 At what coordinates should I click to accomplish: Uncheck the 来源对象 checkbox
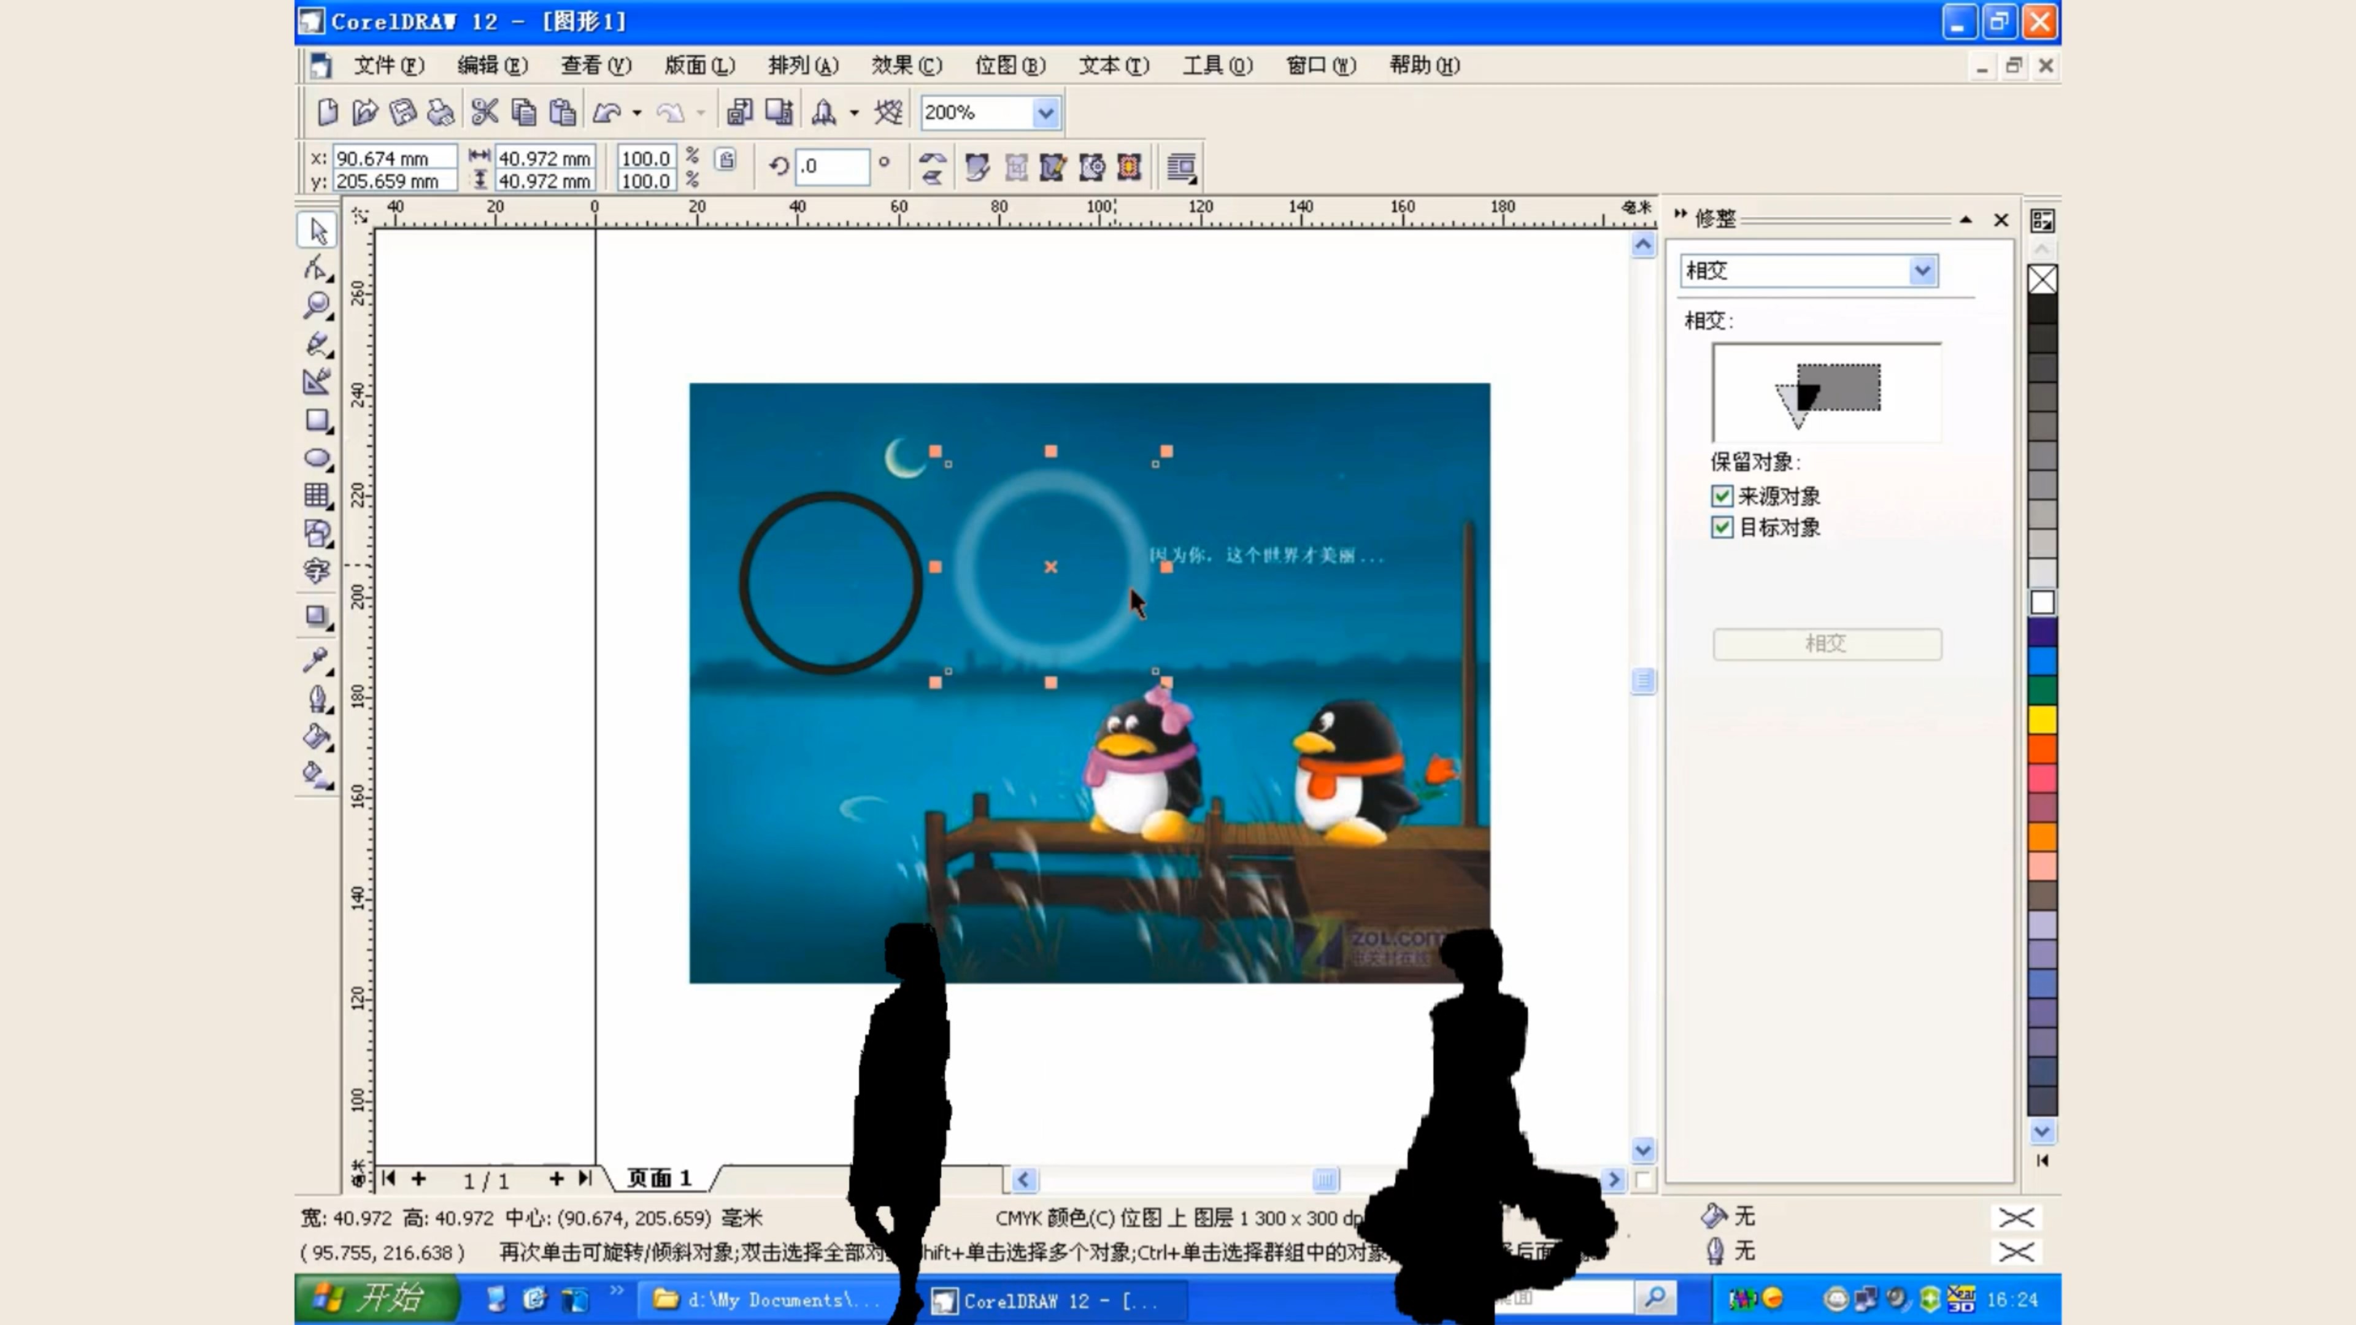click(1721, 496)
